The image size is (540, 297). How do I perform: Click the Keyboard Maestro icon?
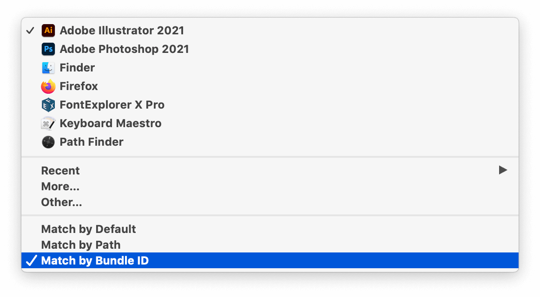point(48,123)
